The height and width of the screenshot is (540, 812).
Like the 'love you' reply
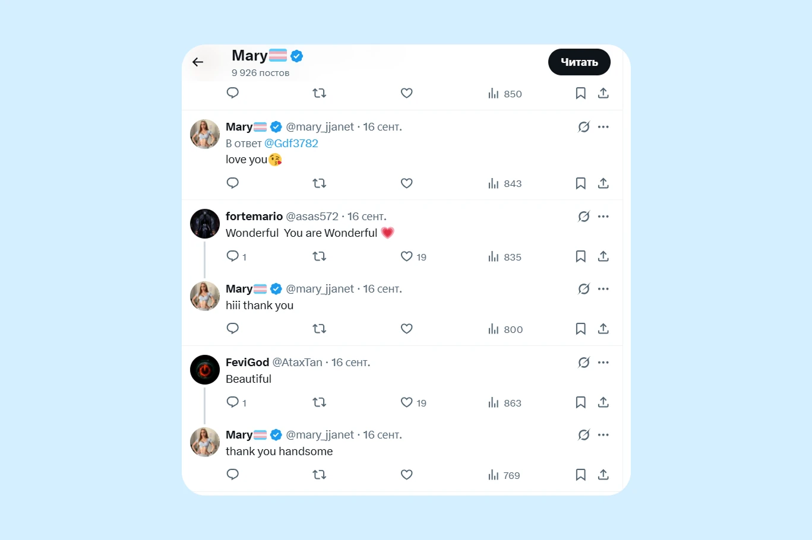point(406,183)
